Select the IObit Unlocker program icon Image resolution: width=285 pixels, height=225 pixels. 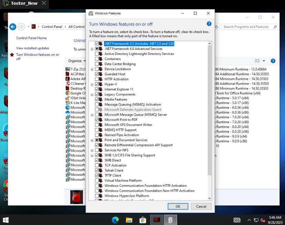(x=67, y=98)
